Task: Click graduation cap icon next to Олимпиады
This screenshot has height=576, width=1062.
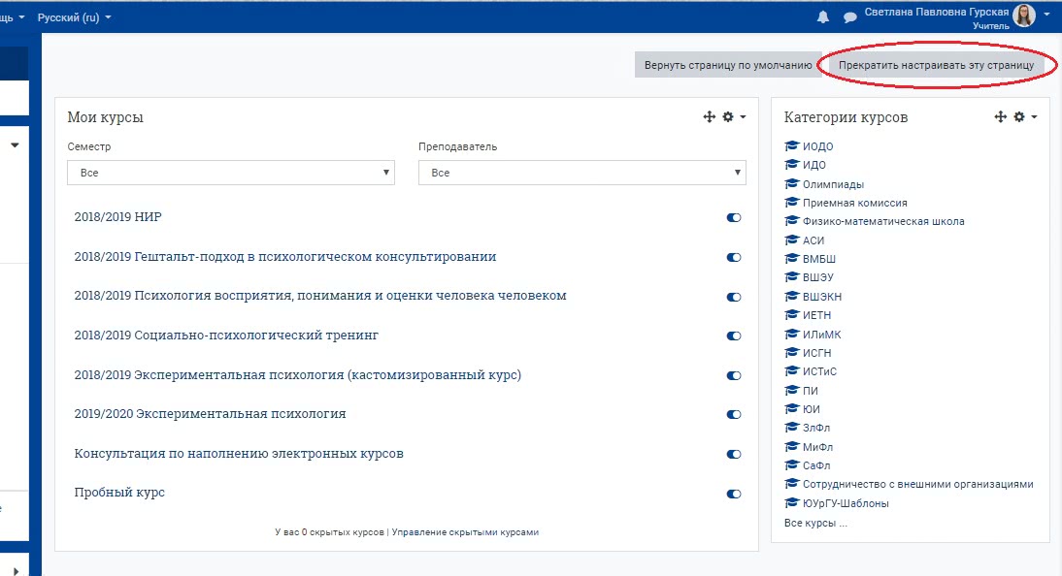Action: [791, 184]
